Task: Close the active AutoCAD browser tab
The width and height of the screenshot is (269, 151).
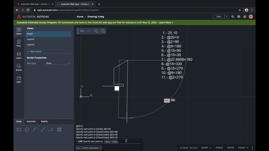Action: tap(92, 4)
